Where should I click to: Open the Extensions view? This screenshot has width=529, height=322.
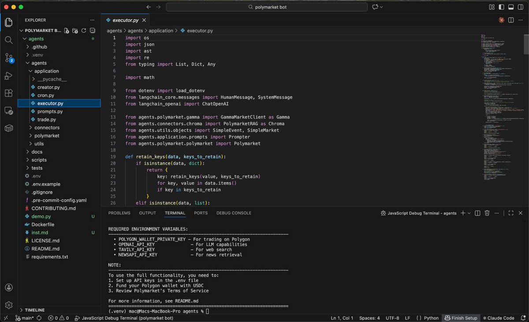click(x=9, y=93)
